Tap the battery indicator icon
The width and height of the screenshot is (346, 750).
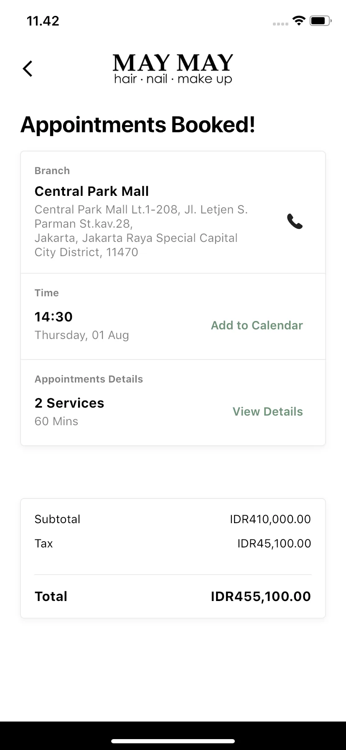coord(321,21)
